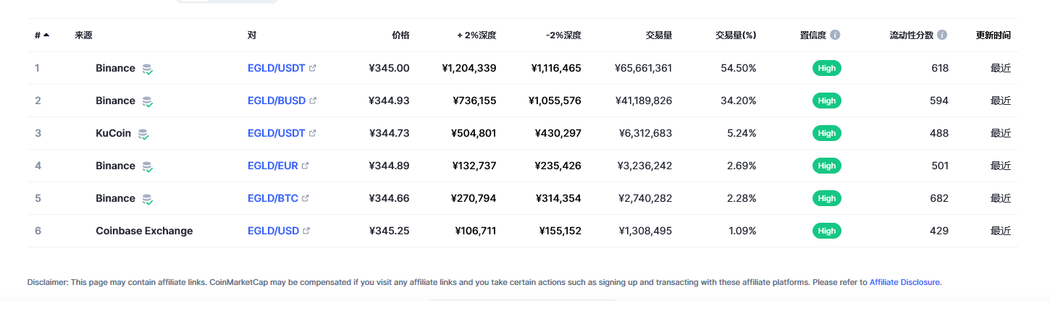Screen dimensions: 1050x311
Task: Sort by +2%深度 column header
Action: coord(476,35)
